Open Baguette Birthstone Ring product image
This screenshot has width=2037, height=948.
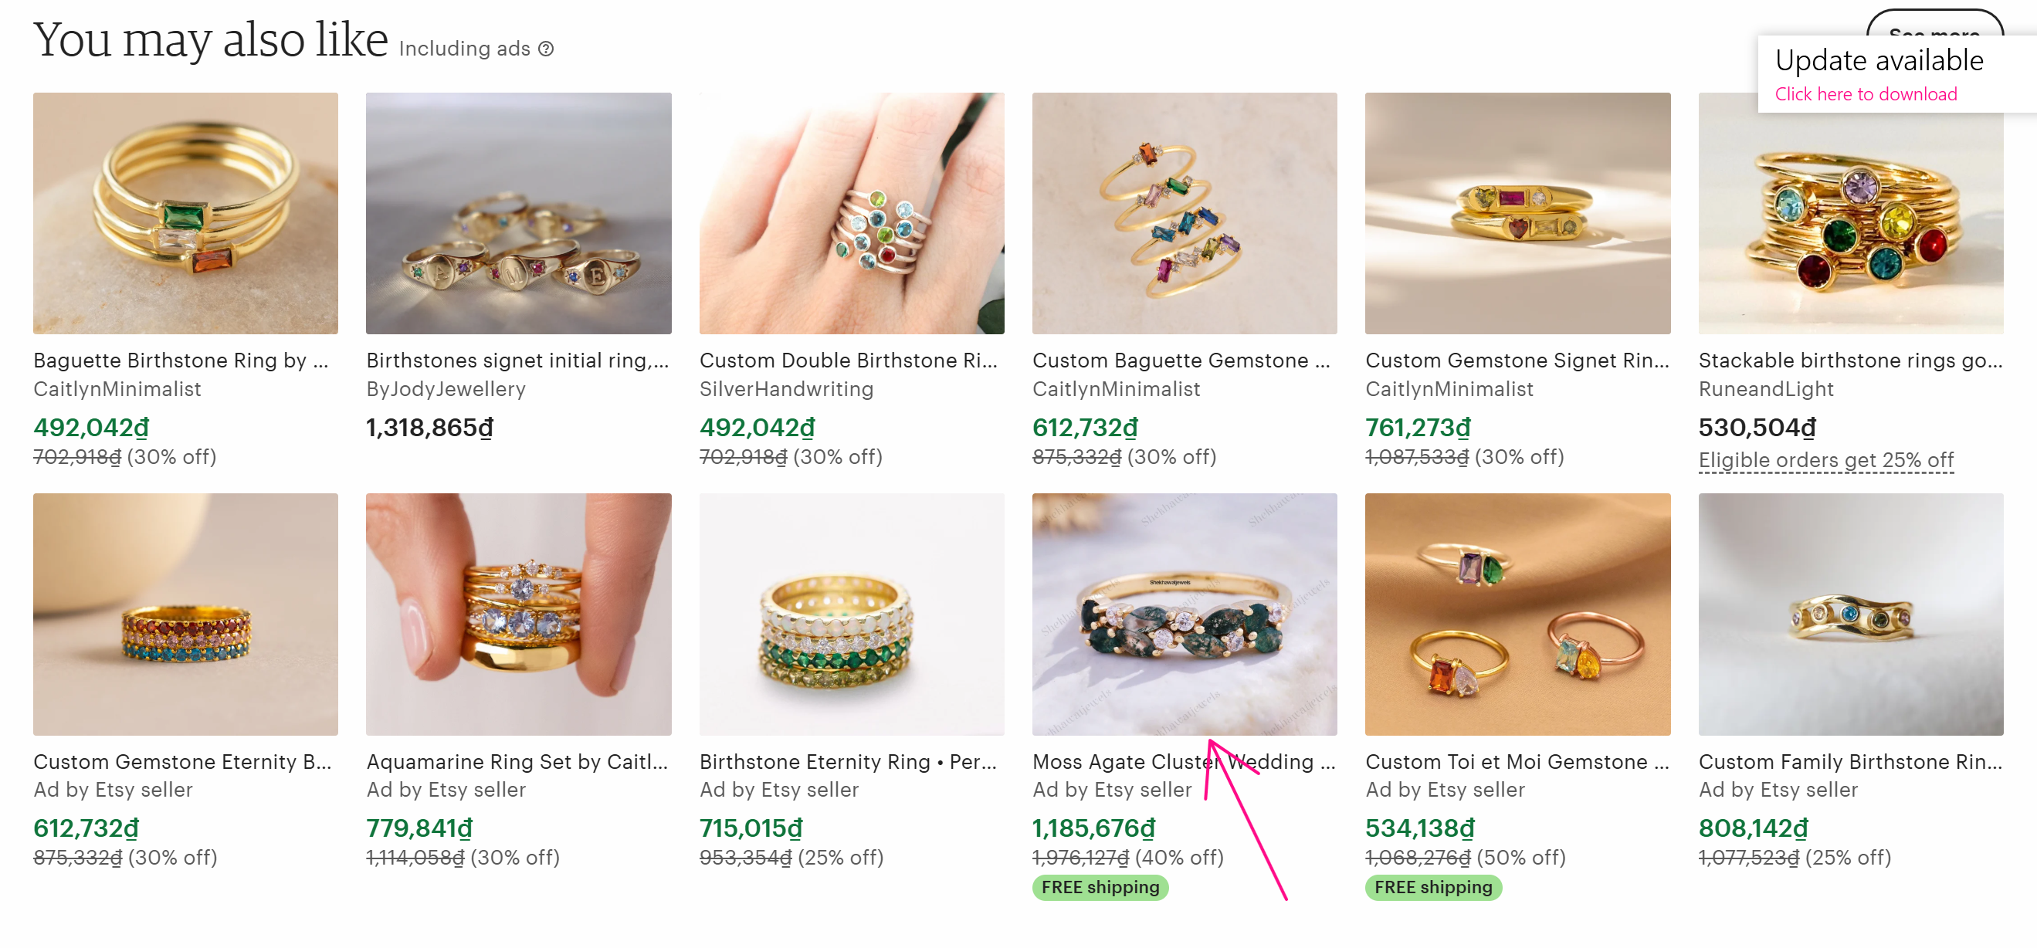coord(185,213)
